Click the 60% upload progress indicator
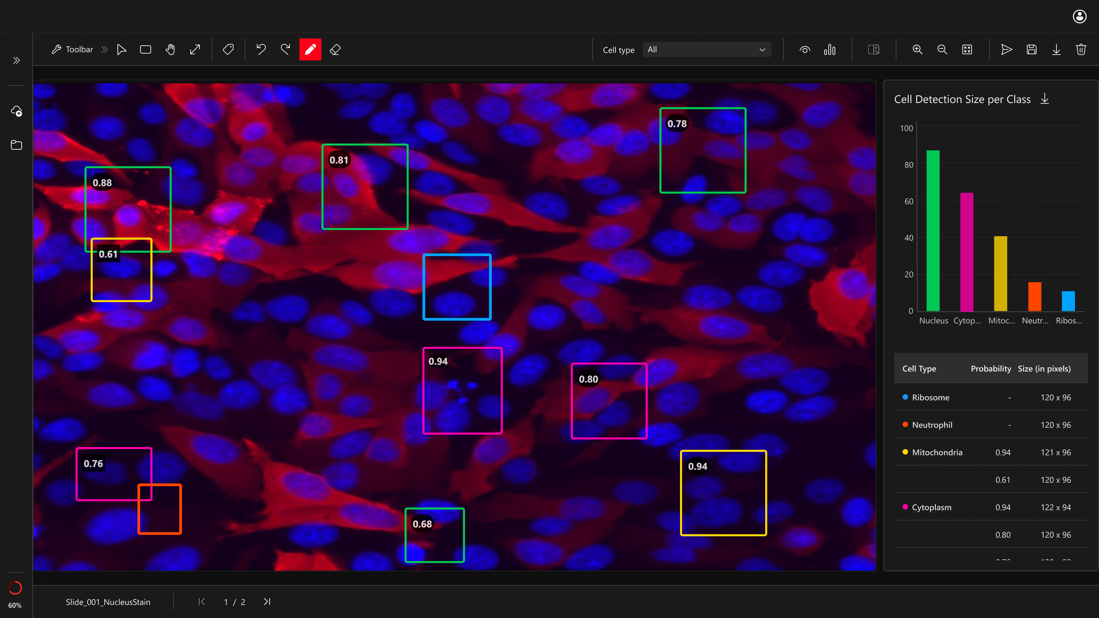1099x618 pixels. [15, 588]
